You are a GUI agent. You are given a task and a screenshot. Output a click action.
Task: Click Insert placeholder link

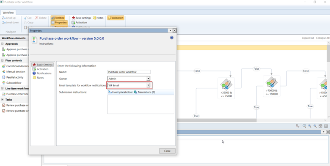tap(121, 92)
